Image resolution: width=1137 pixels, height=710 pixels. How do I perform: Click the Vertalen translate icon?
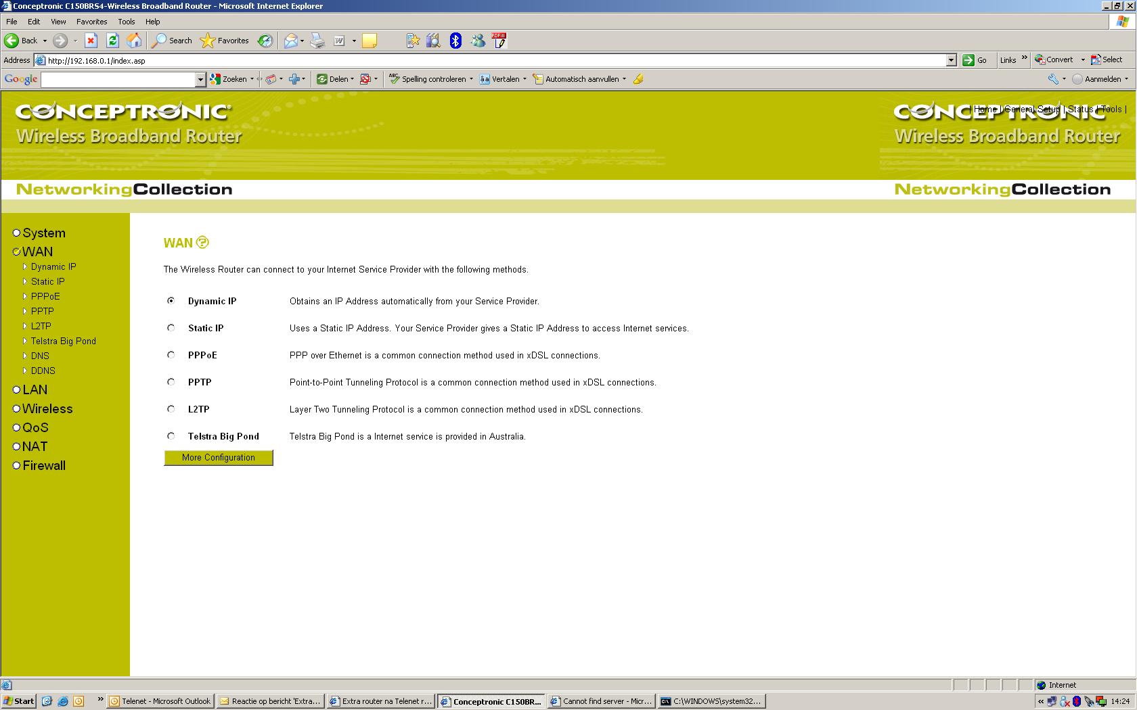(485, 79)
